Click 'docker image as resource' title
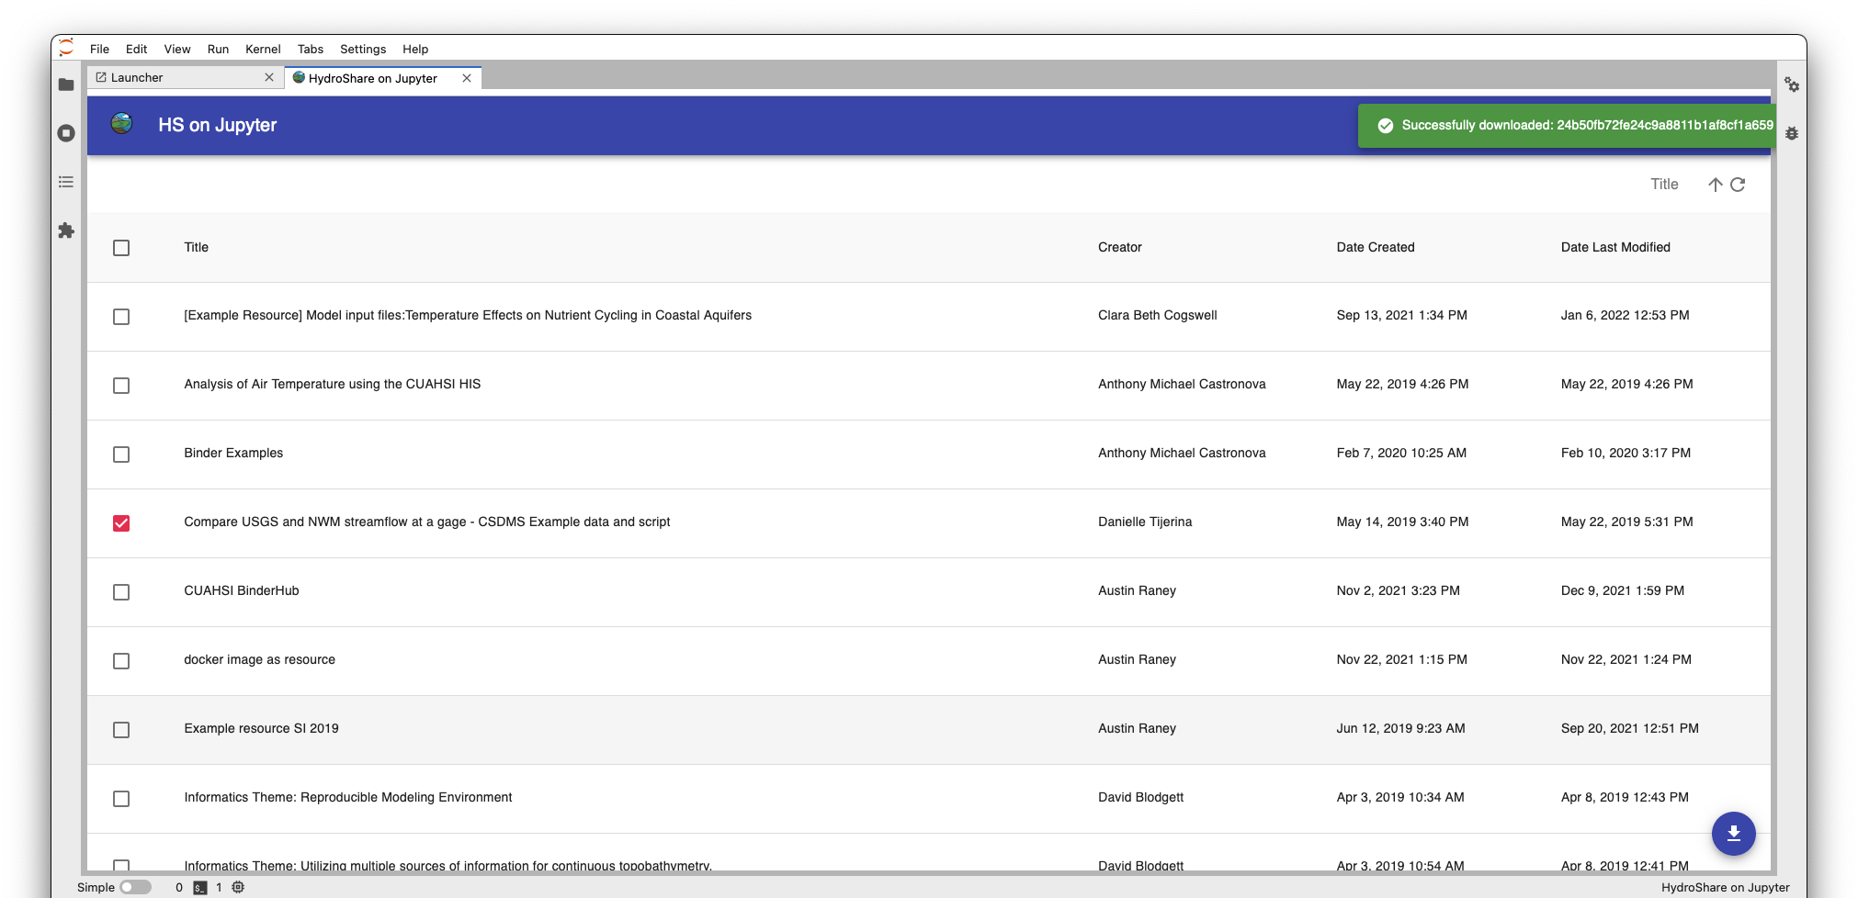This screenshot has height=898, width=1858. (259, 659)
